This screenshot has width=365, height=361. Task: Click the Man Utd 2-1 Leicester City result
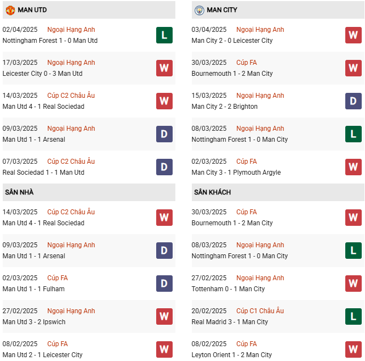pos(42,355)
